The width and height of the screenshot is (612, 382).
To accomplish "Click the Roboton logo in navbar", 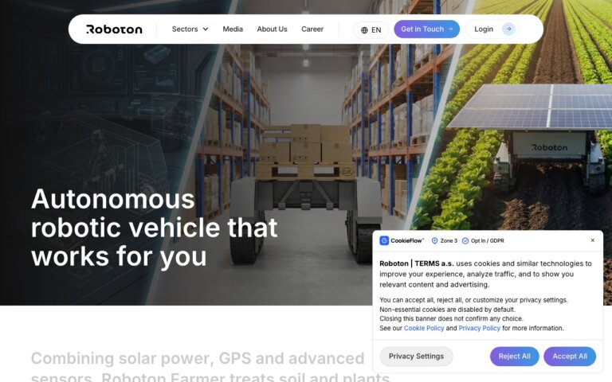I will point(114,29).
